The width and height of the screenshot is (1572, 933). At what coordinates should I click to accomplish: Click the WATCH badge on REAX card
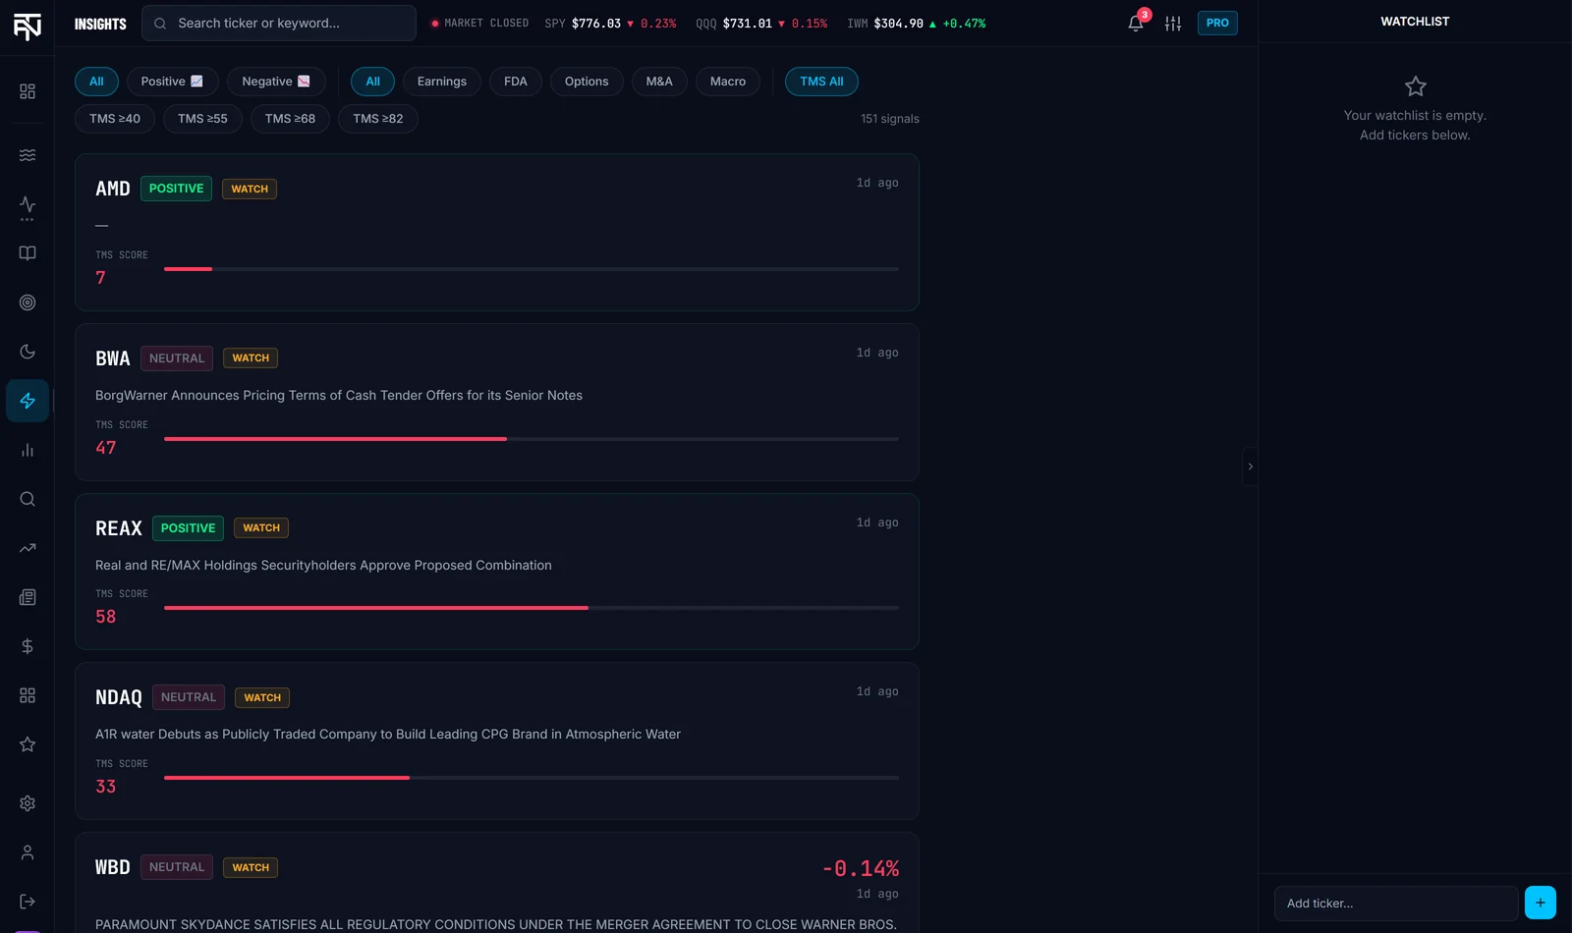[261, 528]
